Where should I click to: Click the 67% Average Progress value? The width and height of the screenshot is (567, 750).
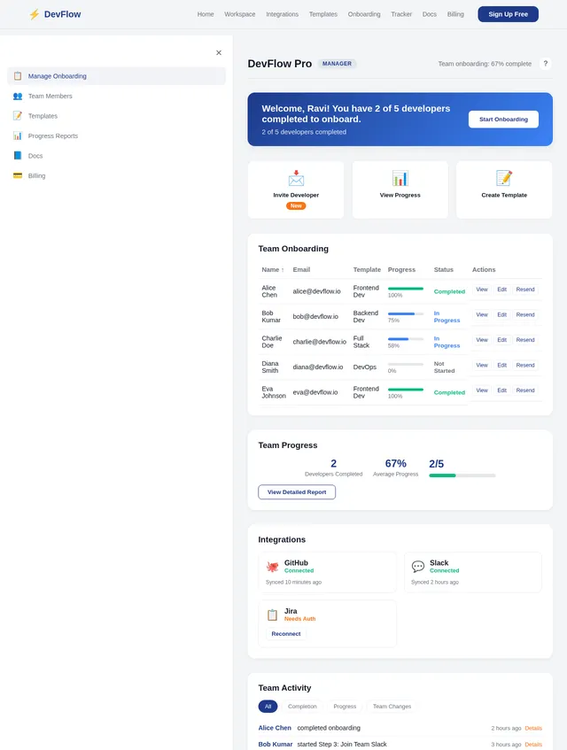coord(396,463)
